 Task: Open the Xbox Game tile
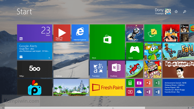tap(135, 51)
